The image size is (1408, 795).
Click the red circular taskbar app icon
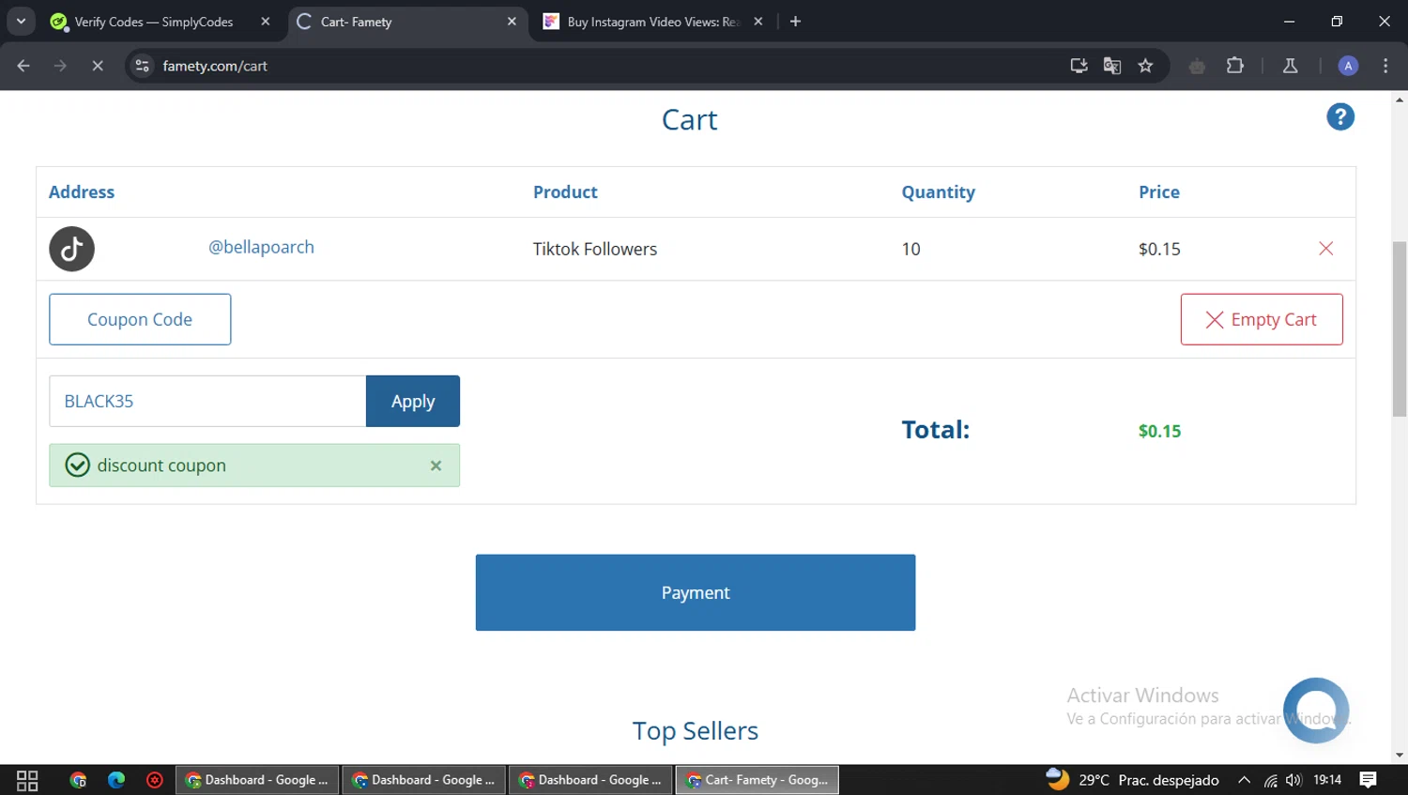coord(155,780)
